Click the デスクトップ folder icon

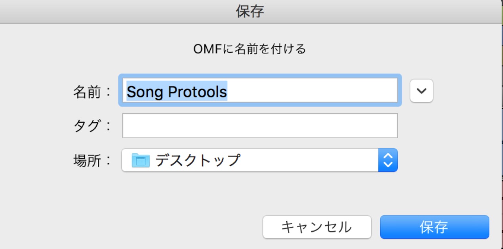141,160
